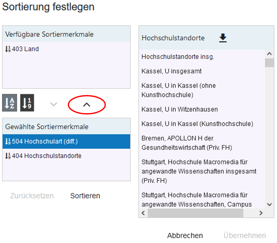Click the Zurücksetzen button
The height and width of the screenshot is (243, 277).
(x=32, y=196)
